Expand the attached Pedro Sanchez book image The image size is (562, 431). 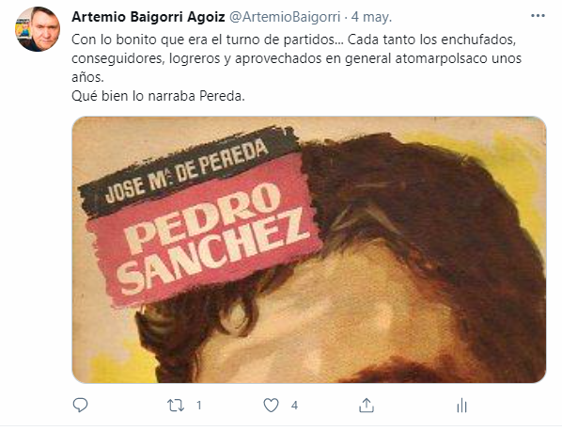pyautogui.click(x=309, y=249)
